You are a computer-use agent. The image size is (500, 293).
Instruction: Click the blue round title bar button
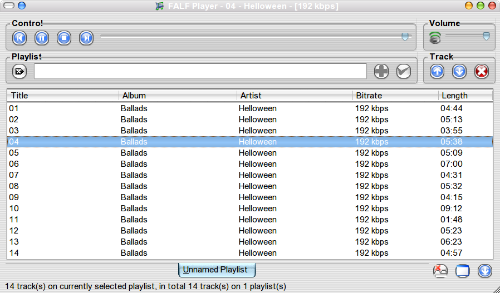tap(22, 6)
